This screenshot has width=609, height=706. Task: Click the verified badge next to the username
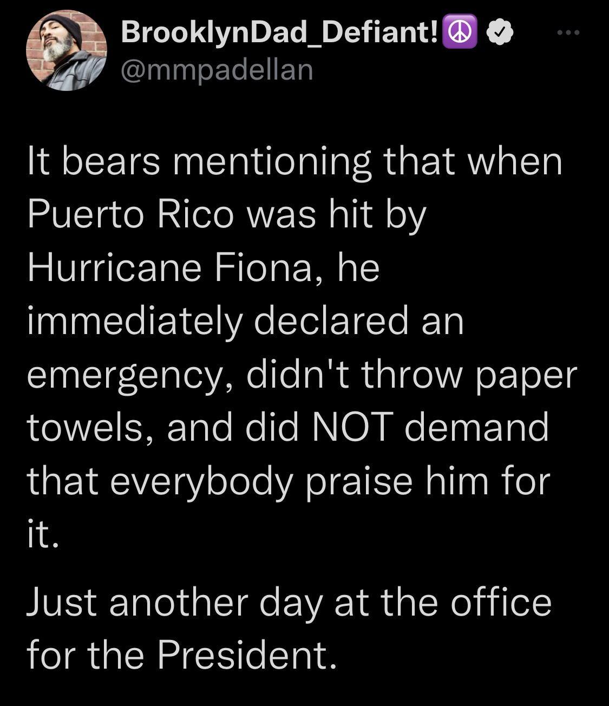499,32
